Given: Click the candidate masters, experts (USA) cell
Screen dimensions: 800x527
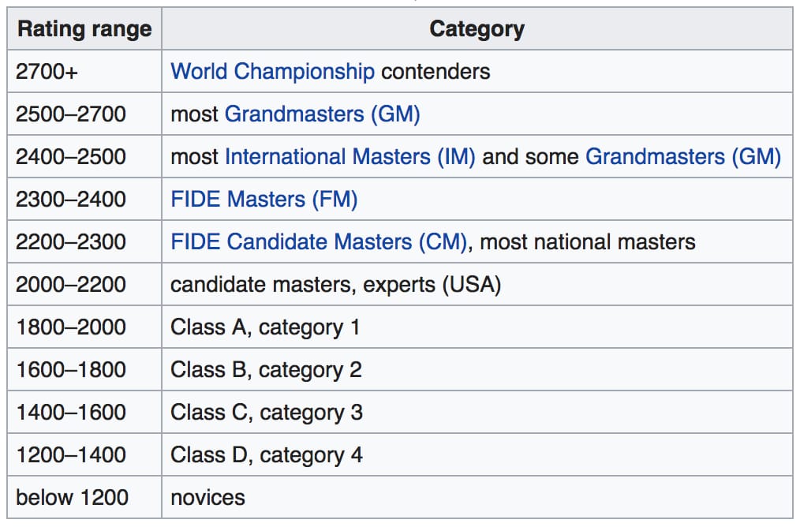Looking at the screenshot, I should coord(477,284).
